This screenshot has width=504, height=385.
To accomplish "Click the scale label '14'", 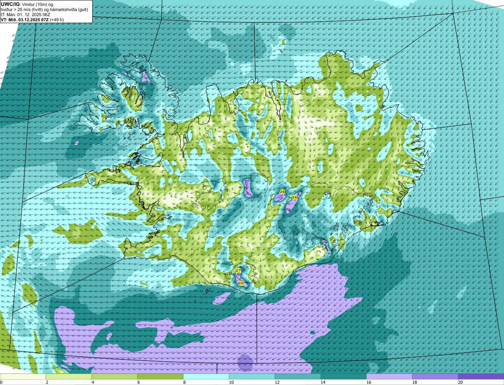I will click(x=323, y=382).
